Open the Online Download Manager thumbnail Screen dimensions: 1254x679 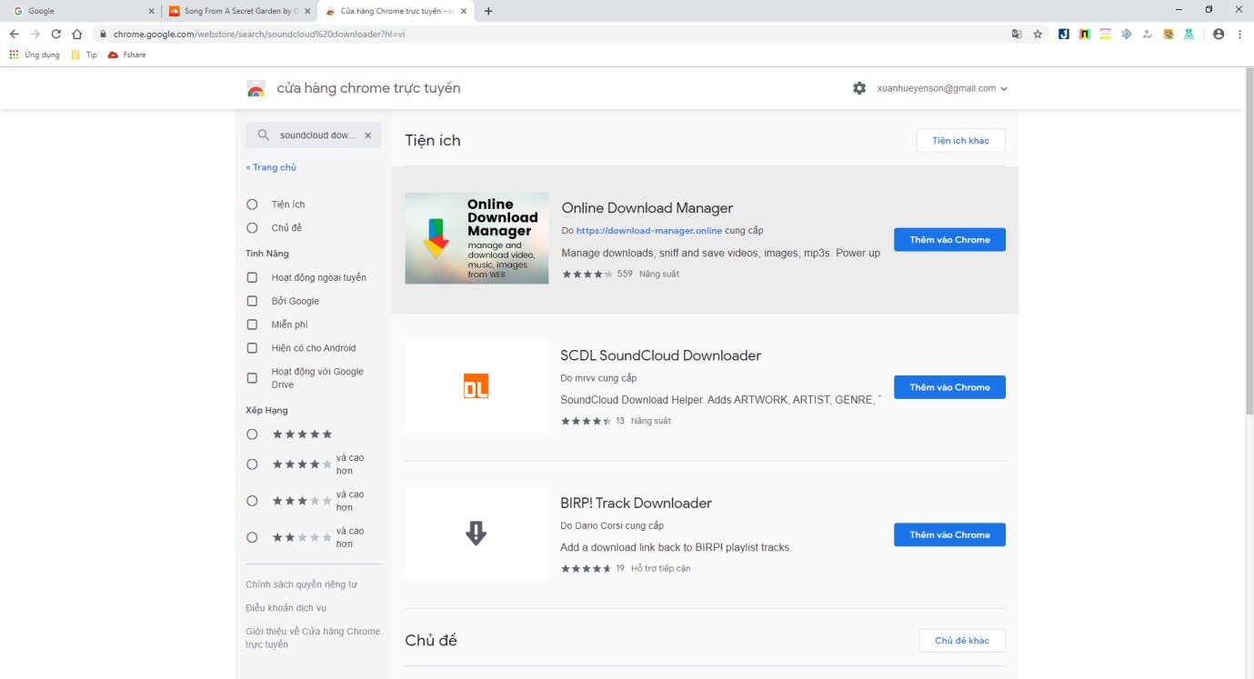(477, 238)
